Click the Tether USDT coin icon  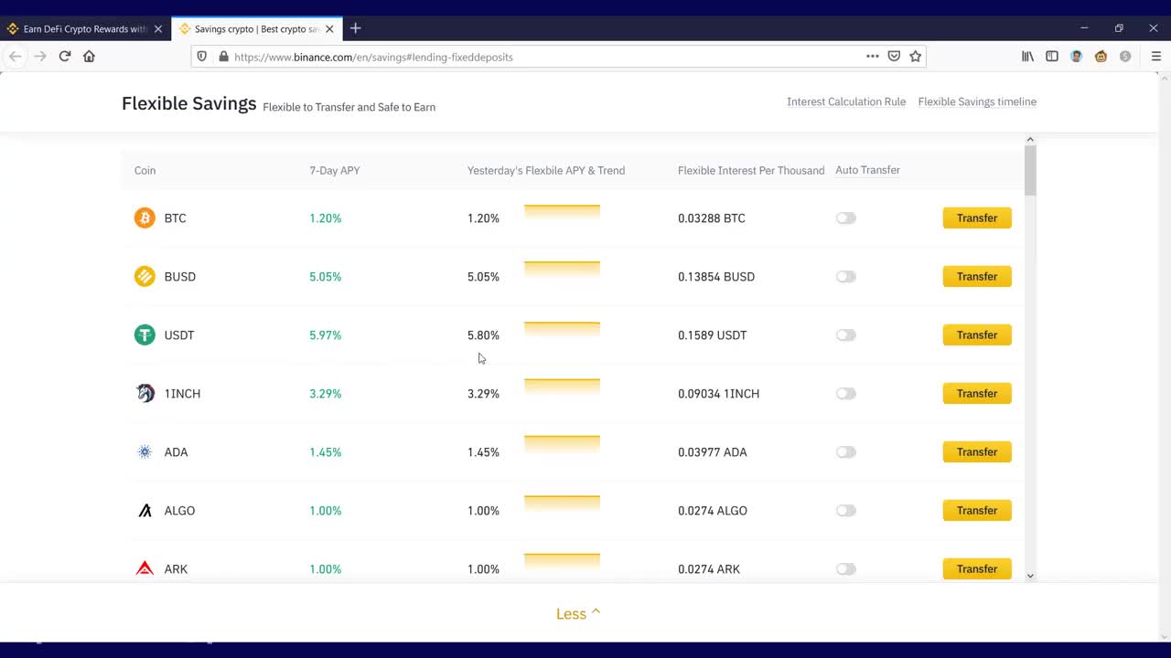145,334
